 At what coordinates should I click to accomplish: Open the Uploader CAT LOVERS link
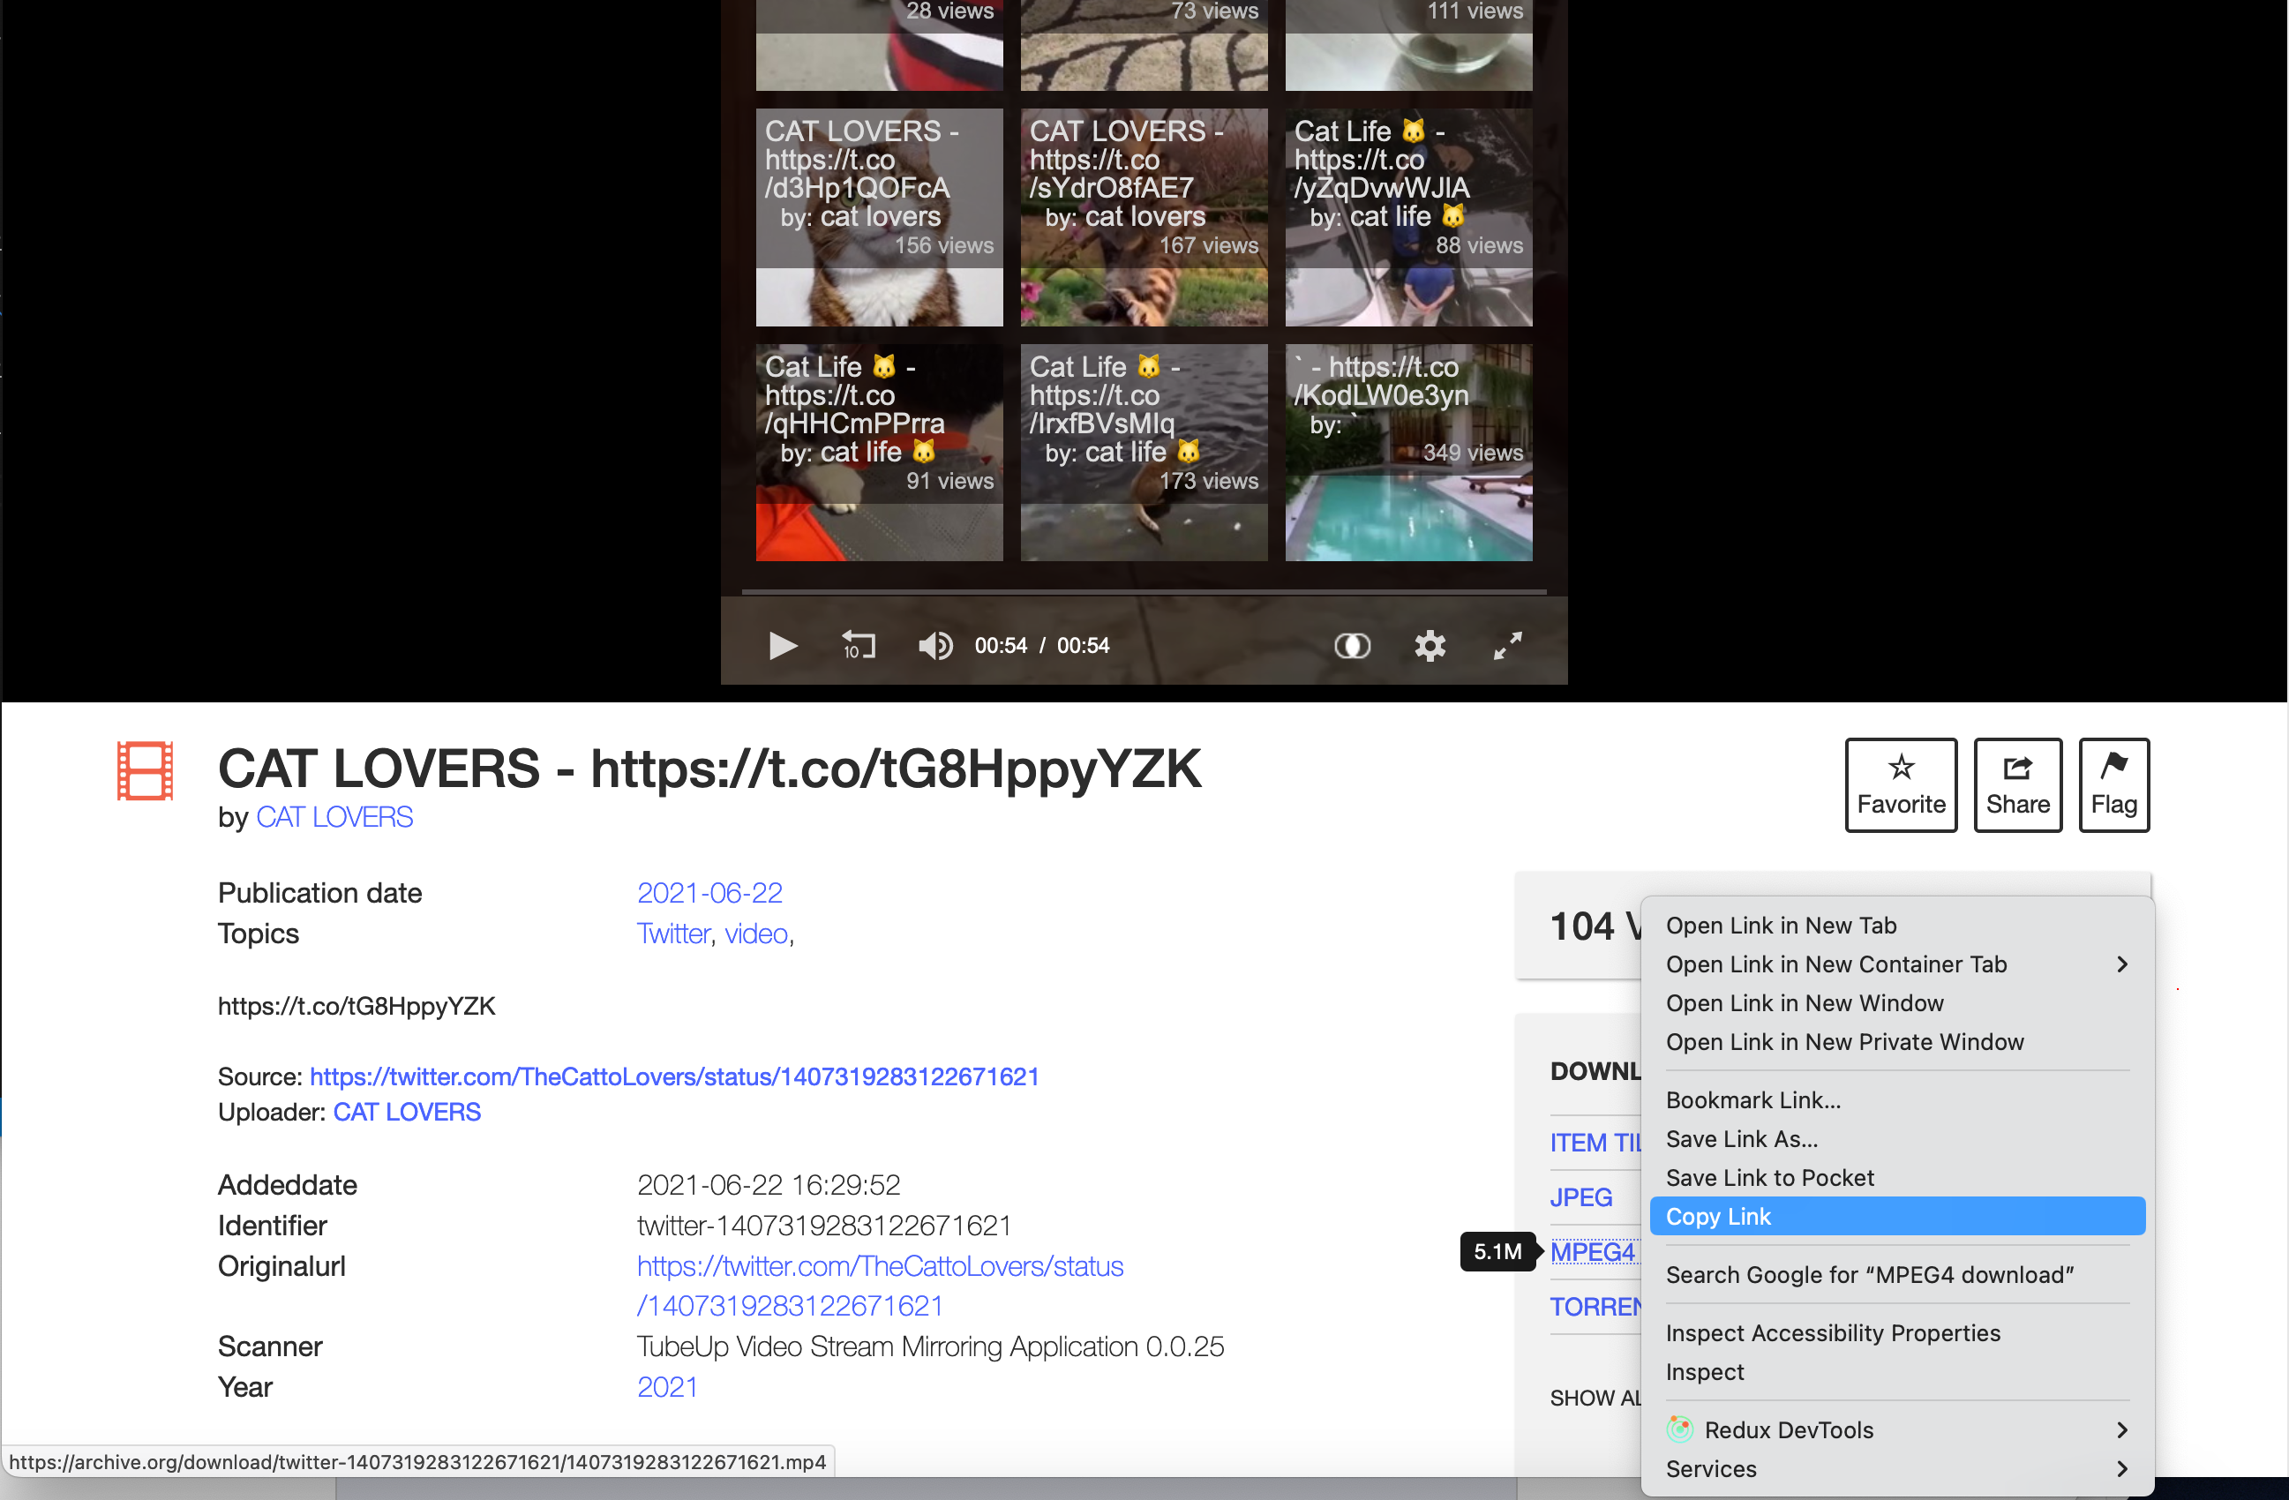407,1112
